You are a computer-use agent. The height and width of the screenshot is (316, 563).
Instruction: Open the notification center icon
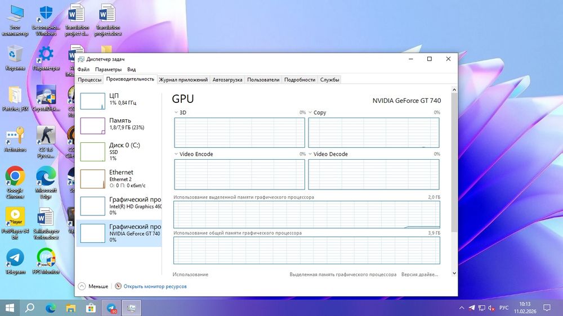click(547, 308)
